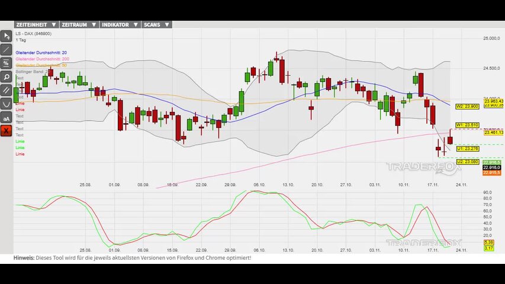The width and height of the screenshot is (505, 284).
Task: Select the trend line drawing tool
Action: 7,49
